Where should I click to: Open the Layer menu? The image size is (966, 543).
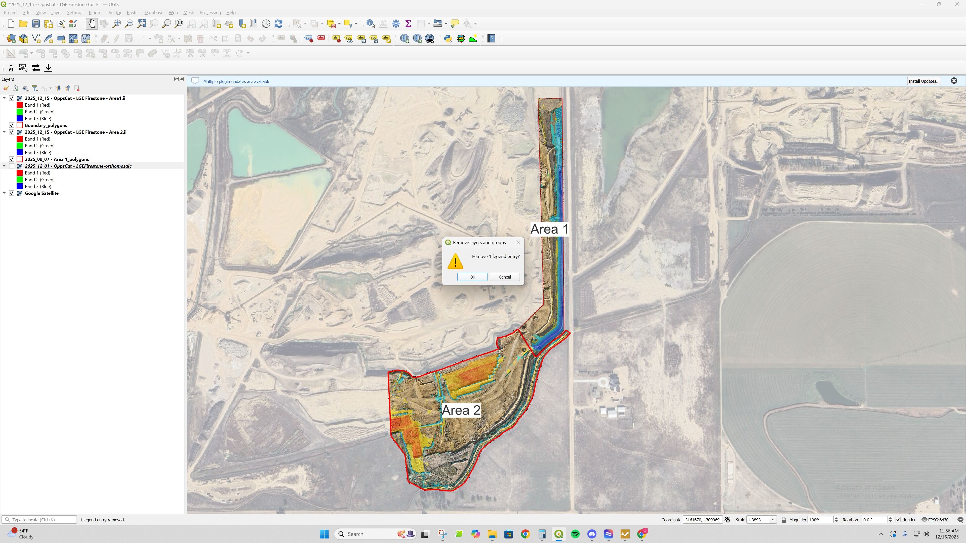click(x=56, y=12)
